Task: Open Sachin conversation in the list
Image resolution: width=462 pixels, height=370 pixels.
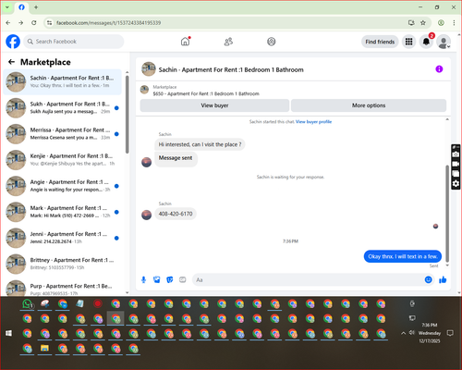Action: [x=62, y=81]
